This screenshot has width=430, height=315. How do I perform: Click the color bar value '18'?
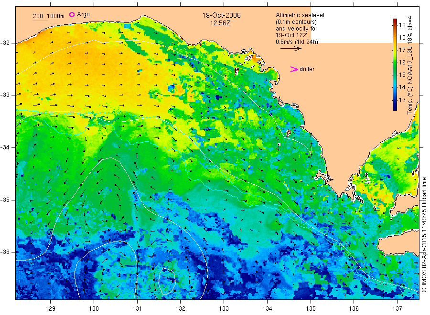(402, 38)
